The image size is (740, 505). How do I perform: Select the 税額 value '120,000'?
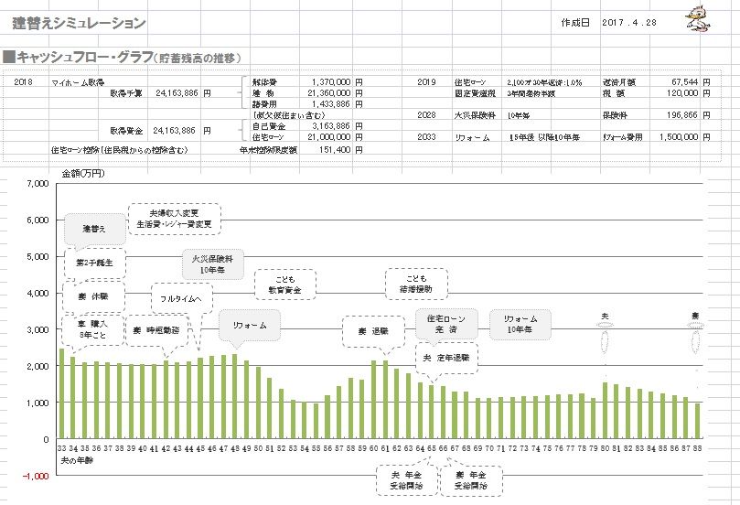(682, 93)
